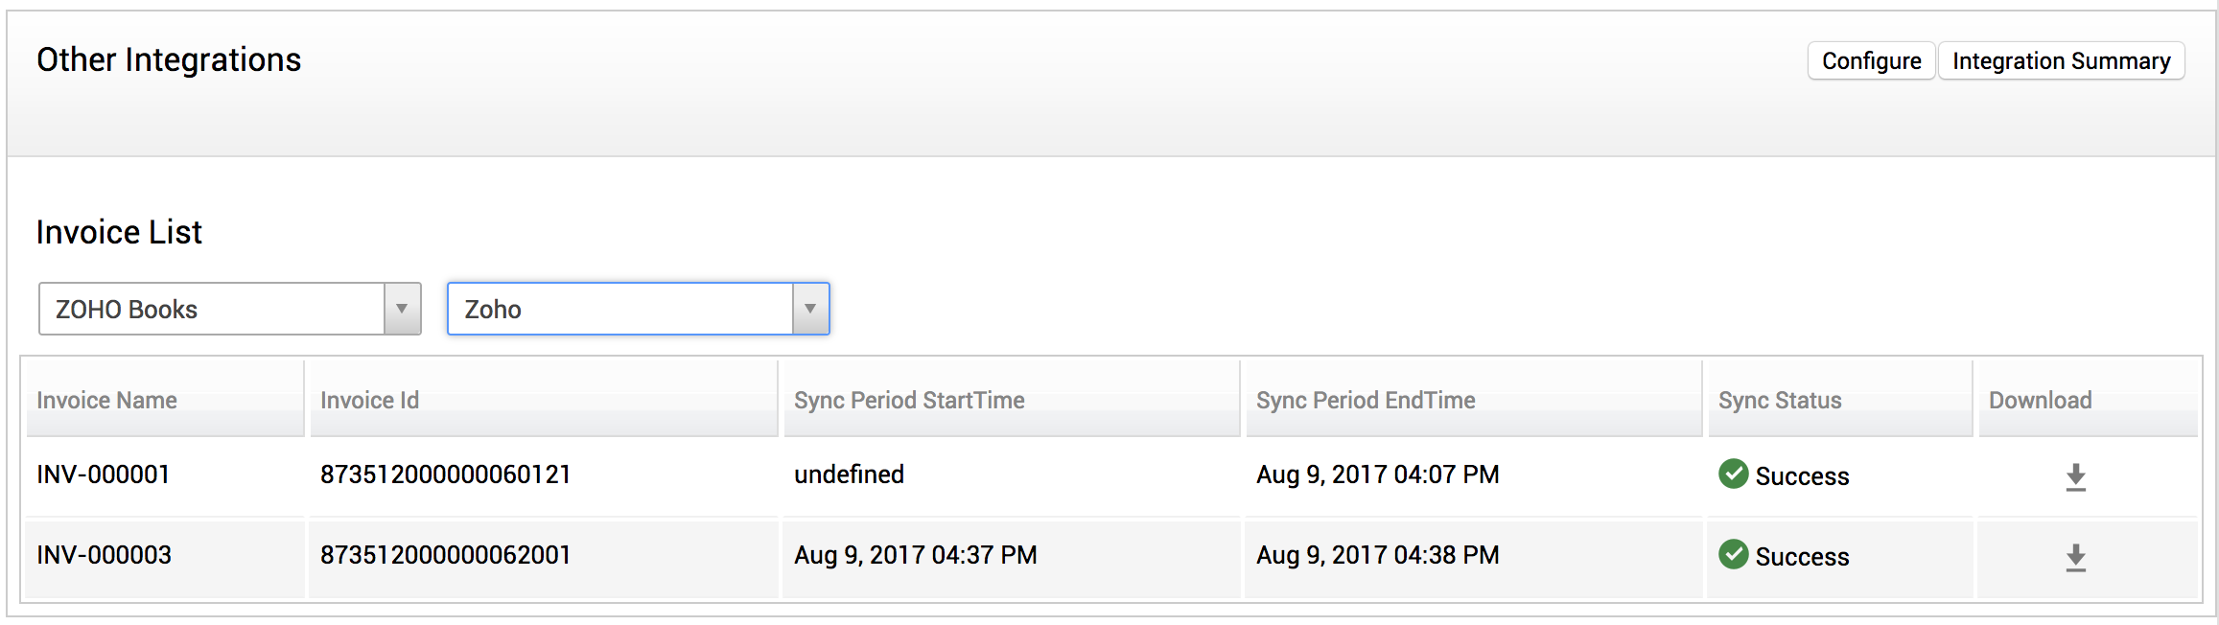This screenshot has height=625, width=2219.
Task: Select the INV-000003 invoice name cell
Action: [104, 555]
